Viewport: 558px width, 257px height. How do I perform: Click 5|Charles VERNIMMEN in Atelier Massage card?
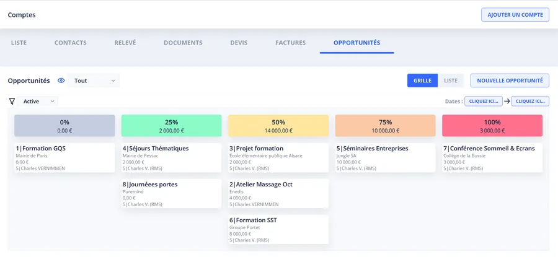pos(254,204)
